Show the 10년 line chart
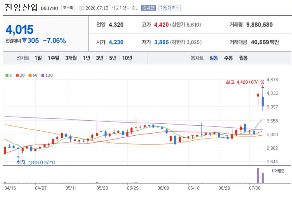This screenshot has height=200, width=292. [x=127, y=58]
